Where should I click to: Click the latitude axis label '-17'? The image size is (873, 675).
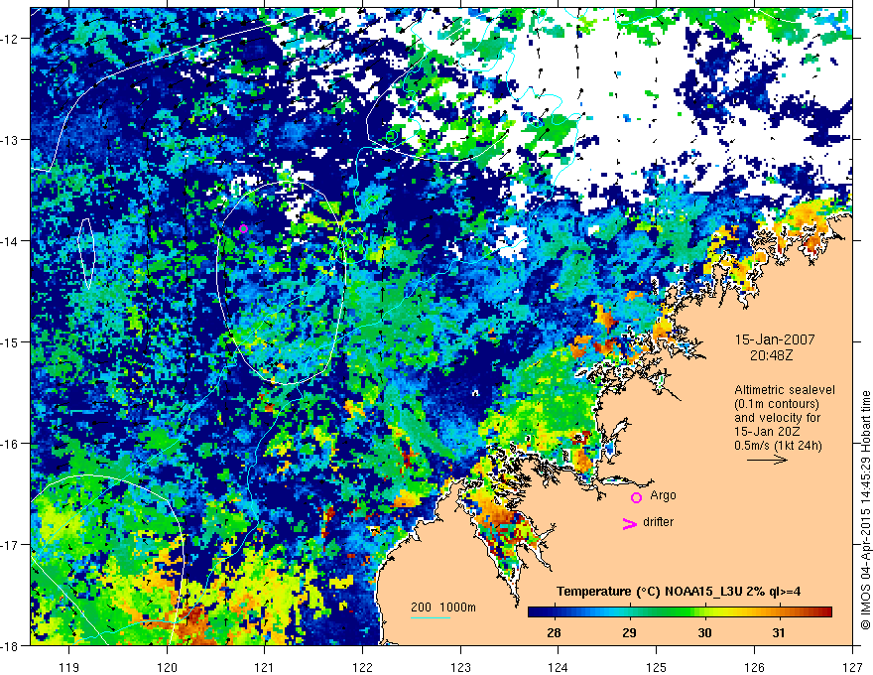[10, 545]
